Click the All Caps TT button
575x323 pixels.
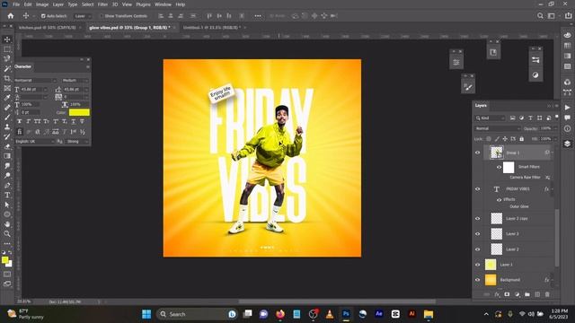click(x=38, y=121)
